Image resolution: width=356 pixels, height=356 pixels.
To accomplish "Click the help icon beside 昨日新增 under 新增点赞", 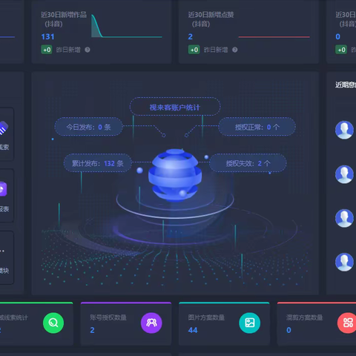I will 235,50.
